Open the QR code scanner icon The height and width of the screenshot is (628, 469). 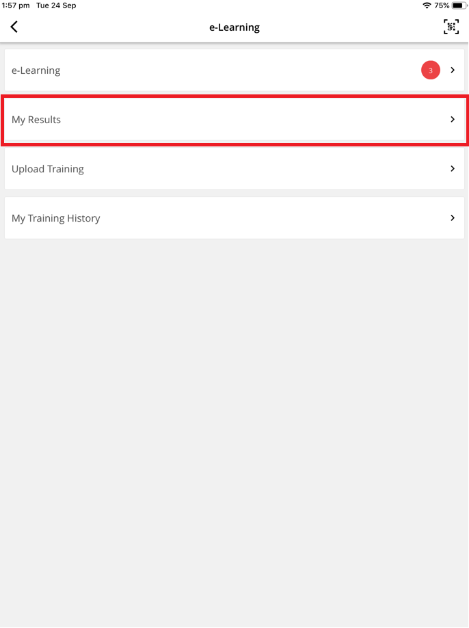(451, 27)
